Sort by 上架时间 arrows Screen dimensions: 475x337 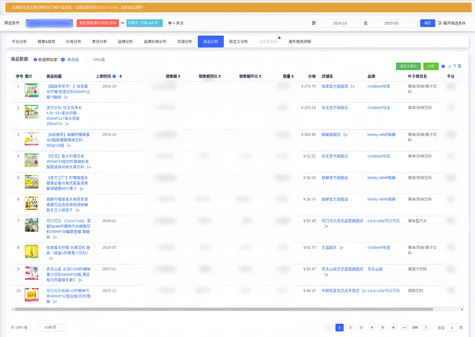coord(121,76)
